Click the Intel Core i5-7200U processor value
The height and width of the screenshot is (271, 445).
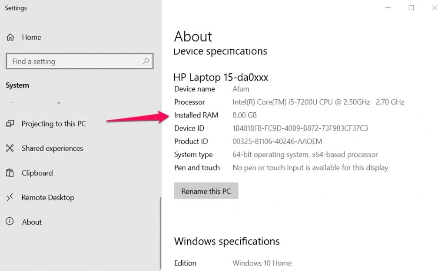point(318,102)
